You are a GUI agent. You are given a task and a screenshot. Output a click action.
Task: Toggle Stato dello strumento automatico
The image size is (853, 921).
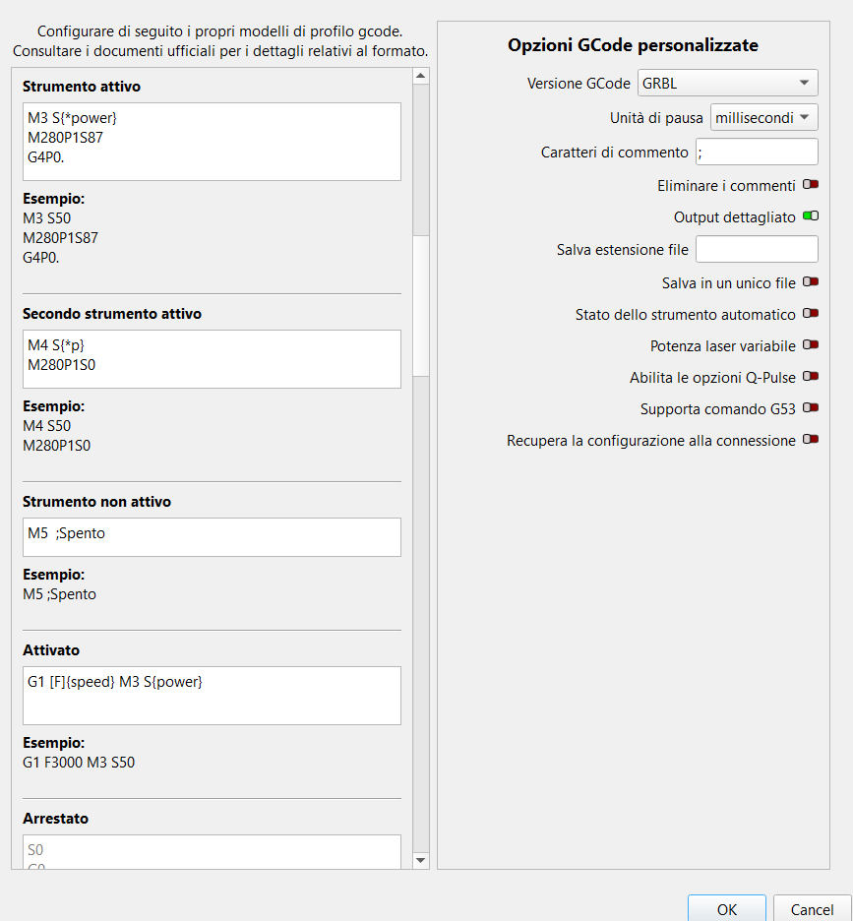pos(811,314)
